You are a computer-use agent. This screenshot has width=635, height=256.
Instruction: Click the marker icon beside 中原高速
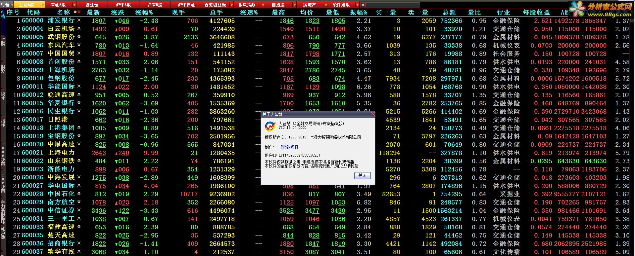[x=79, y=144]
